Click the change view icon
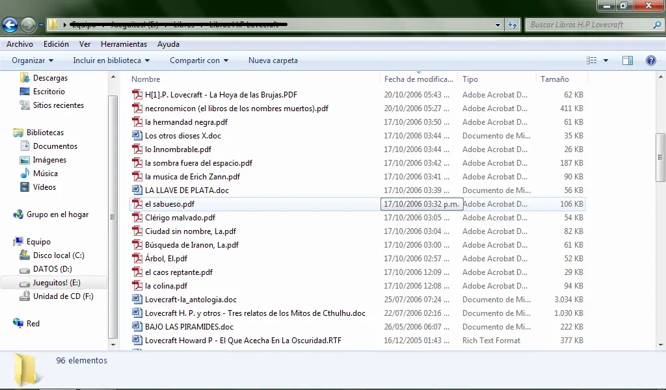 [x=592, y=60]
